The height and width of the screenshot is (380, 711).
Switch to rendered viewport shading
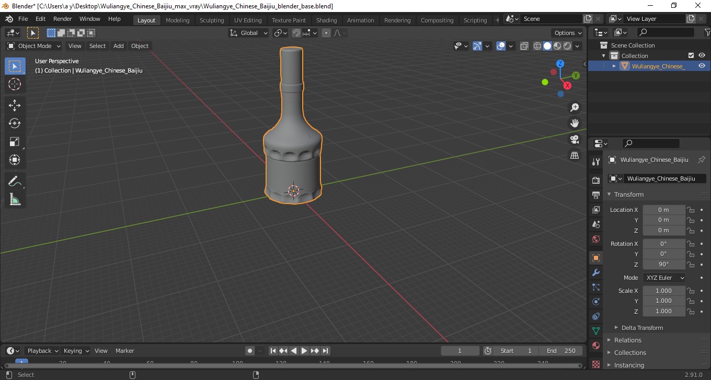pyautogui.click(x=567, y=46)
